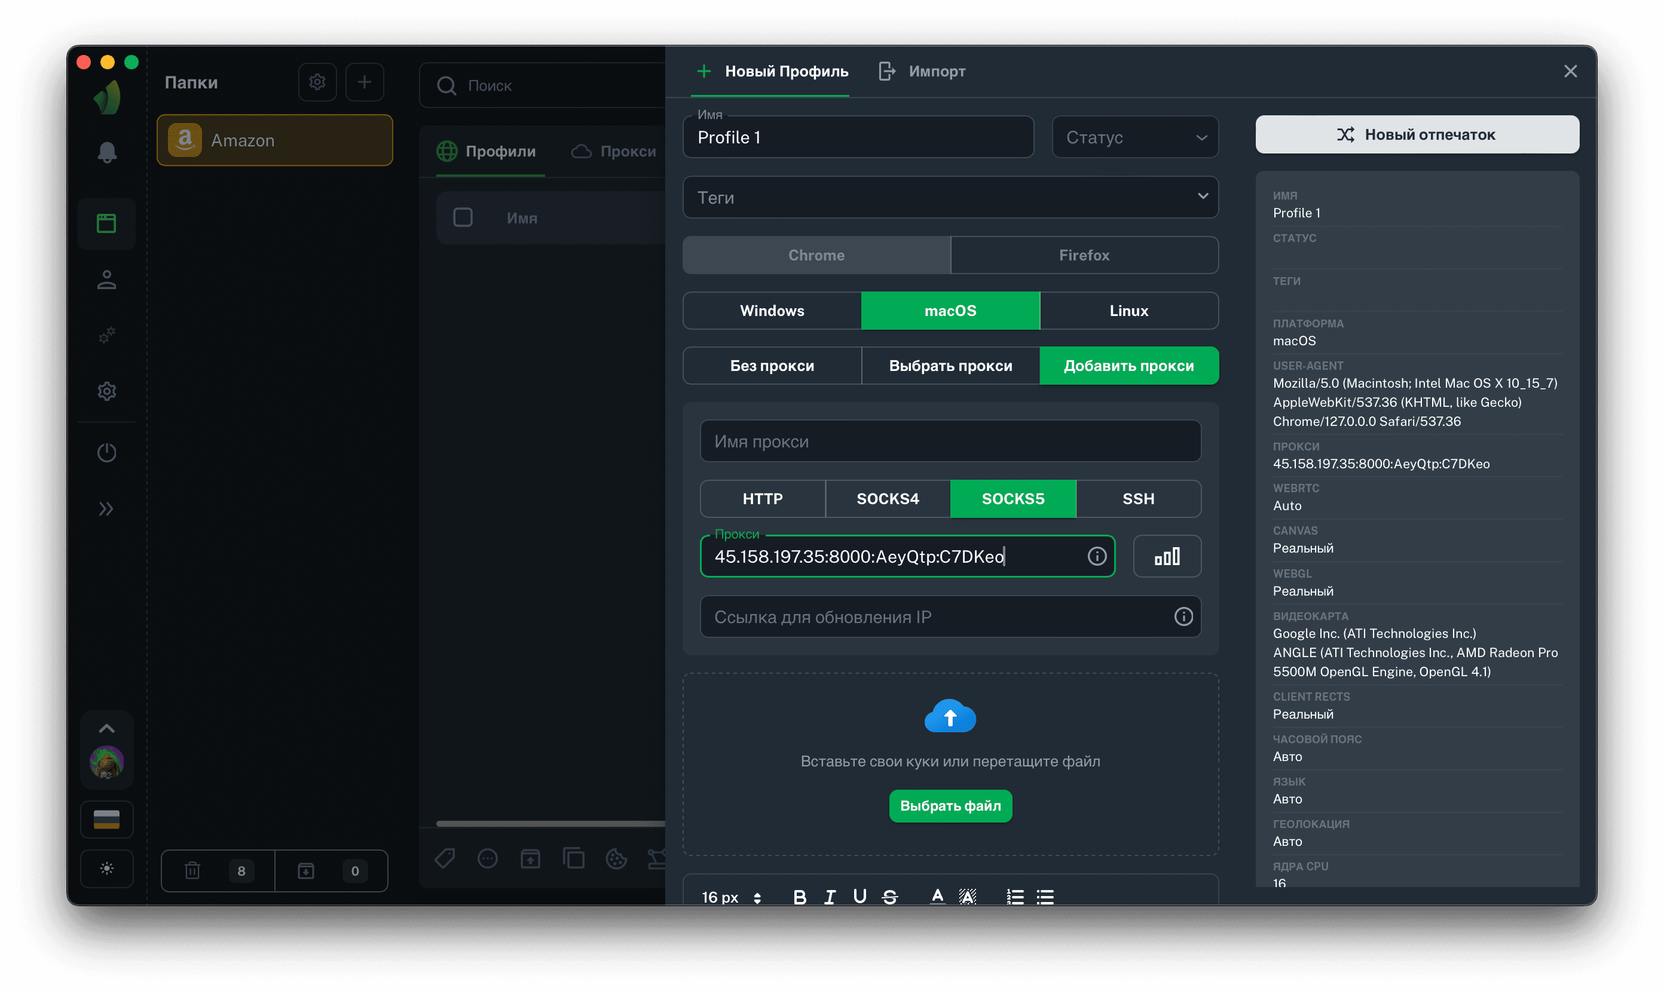The height and width of the screenshot is (994, 1664).
Task: Open the browser profiles sidebar icon
Action: point(106,223)
